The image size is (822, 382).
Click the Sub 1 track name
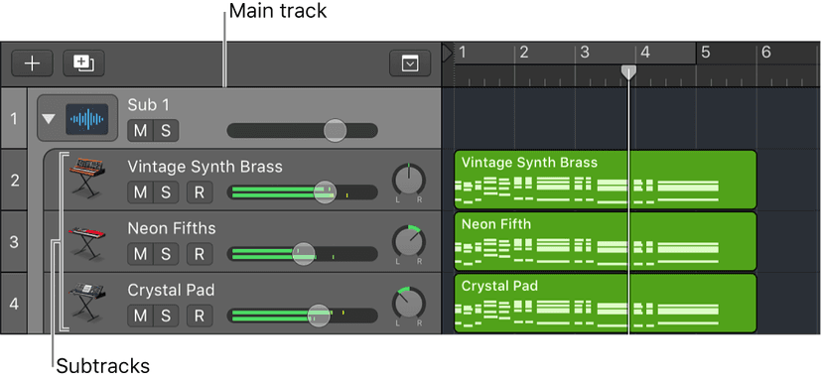pyautogui.click(x=149, y=105)
